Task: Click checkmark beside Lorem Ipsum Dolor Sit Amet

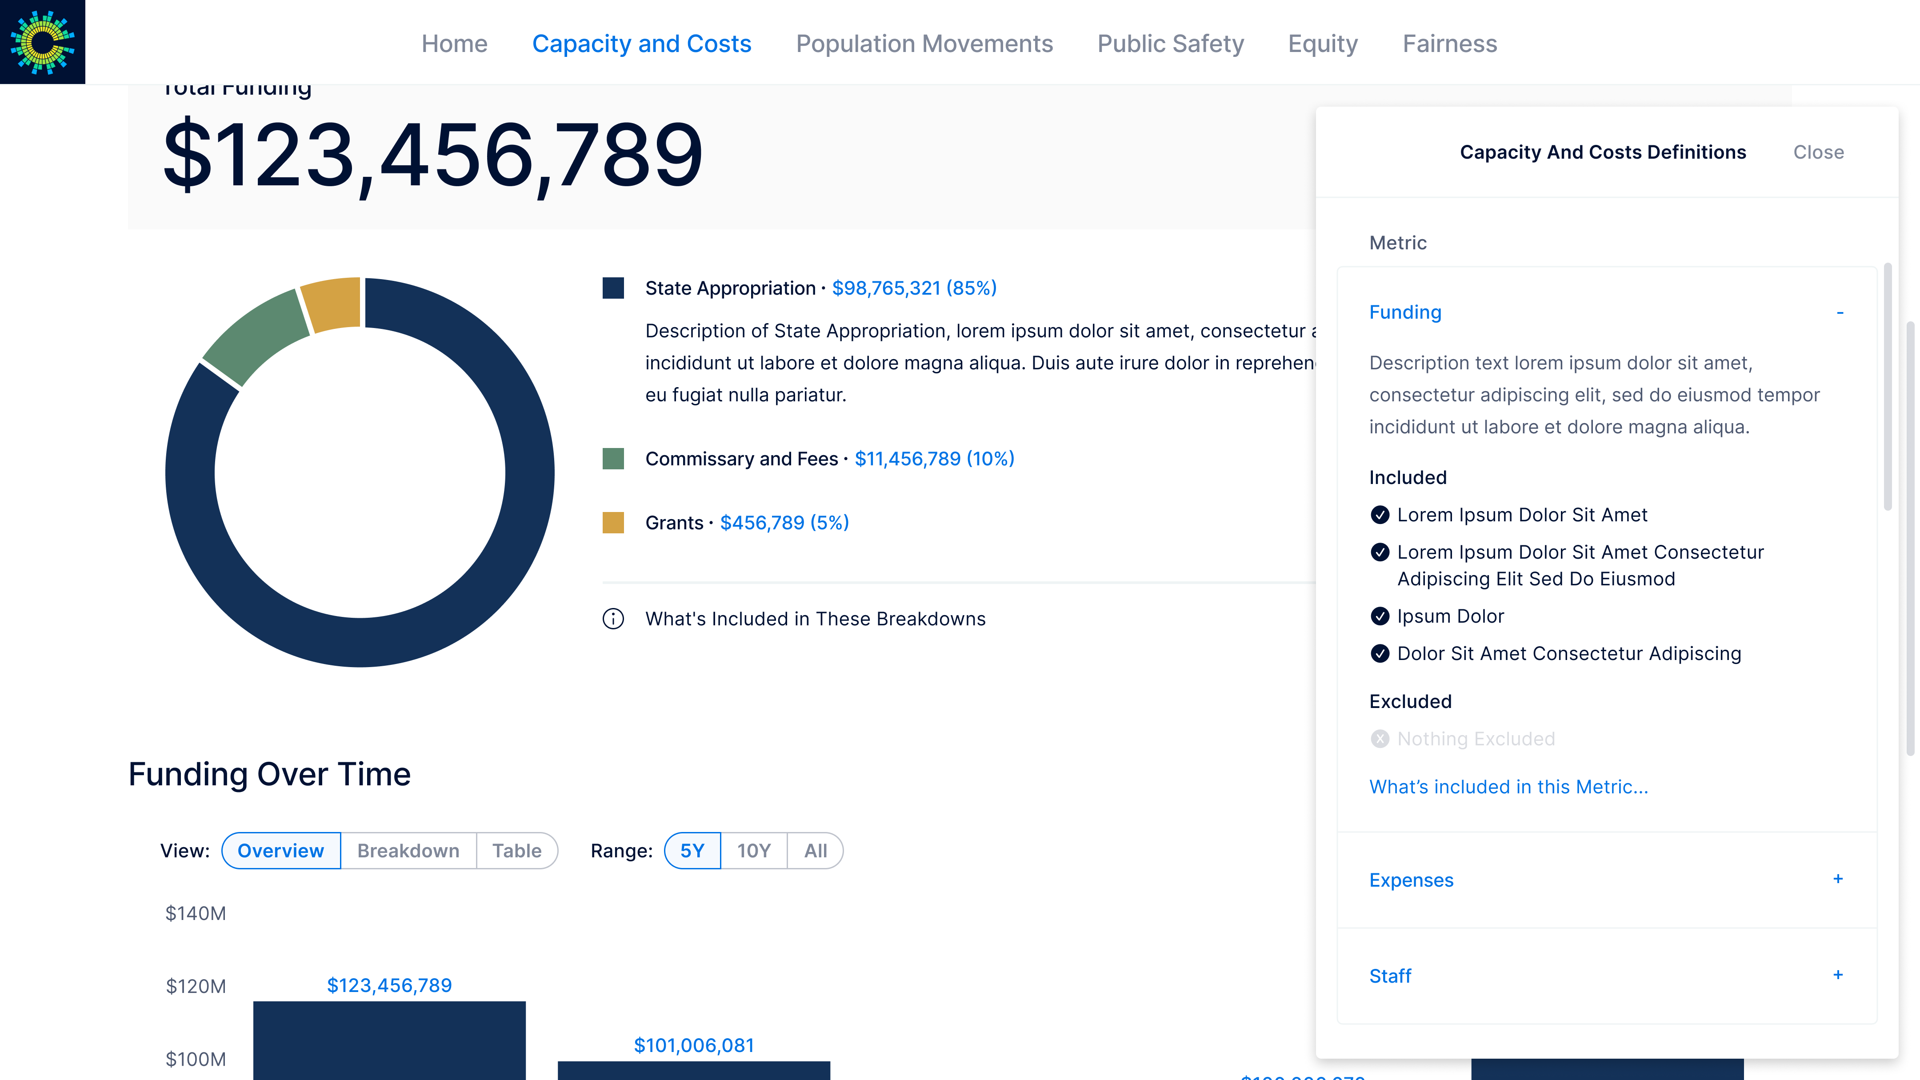Action: click(x=1380, y=515)
